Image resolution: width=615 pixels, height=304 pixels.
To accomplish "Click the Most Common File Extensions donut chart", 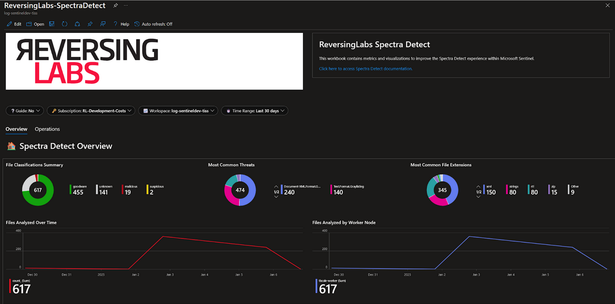I will [442, 190].
